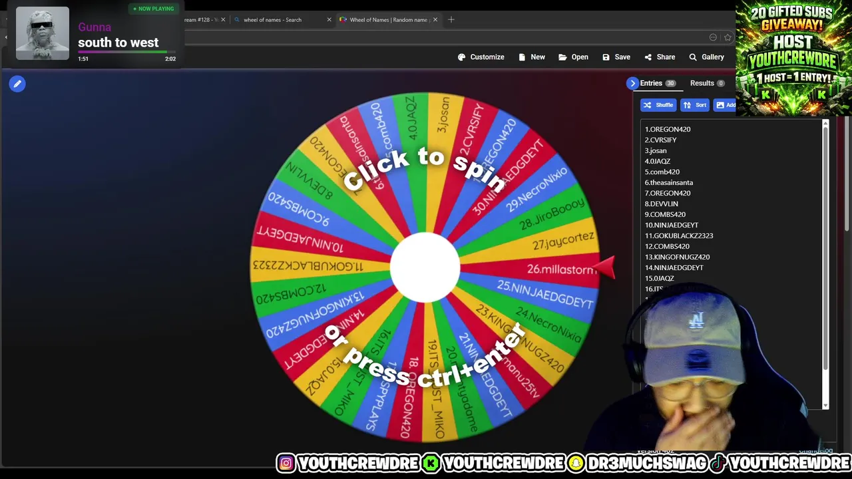Image resolution: width=852 pixels, height=479 pixels.
Task: Click entry '5.comb420' in the list
Action: pos(662,172)
